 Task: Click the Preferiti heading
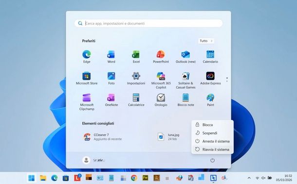pos(89,41)
